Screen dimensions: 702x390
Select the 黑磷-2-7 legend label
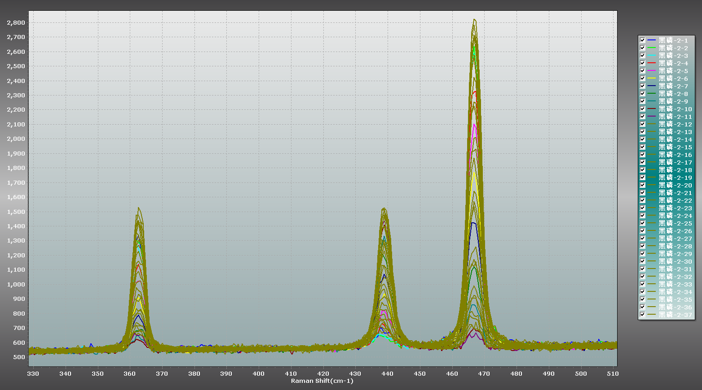(673, 86)
